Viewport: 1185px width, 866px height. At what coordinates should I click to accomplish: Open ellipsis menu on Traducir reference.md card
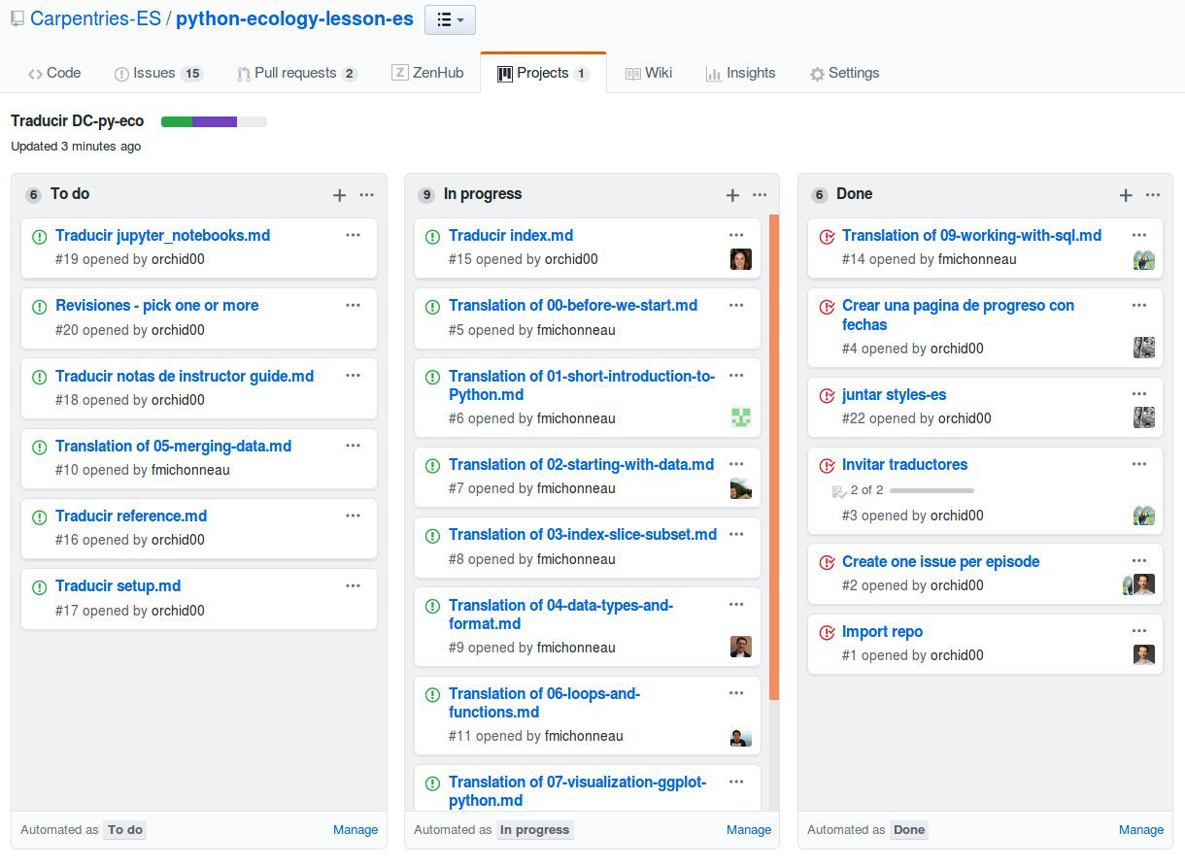353,516
